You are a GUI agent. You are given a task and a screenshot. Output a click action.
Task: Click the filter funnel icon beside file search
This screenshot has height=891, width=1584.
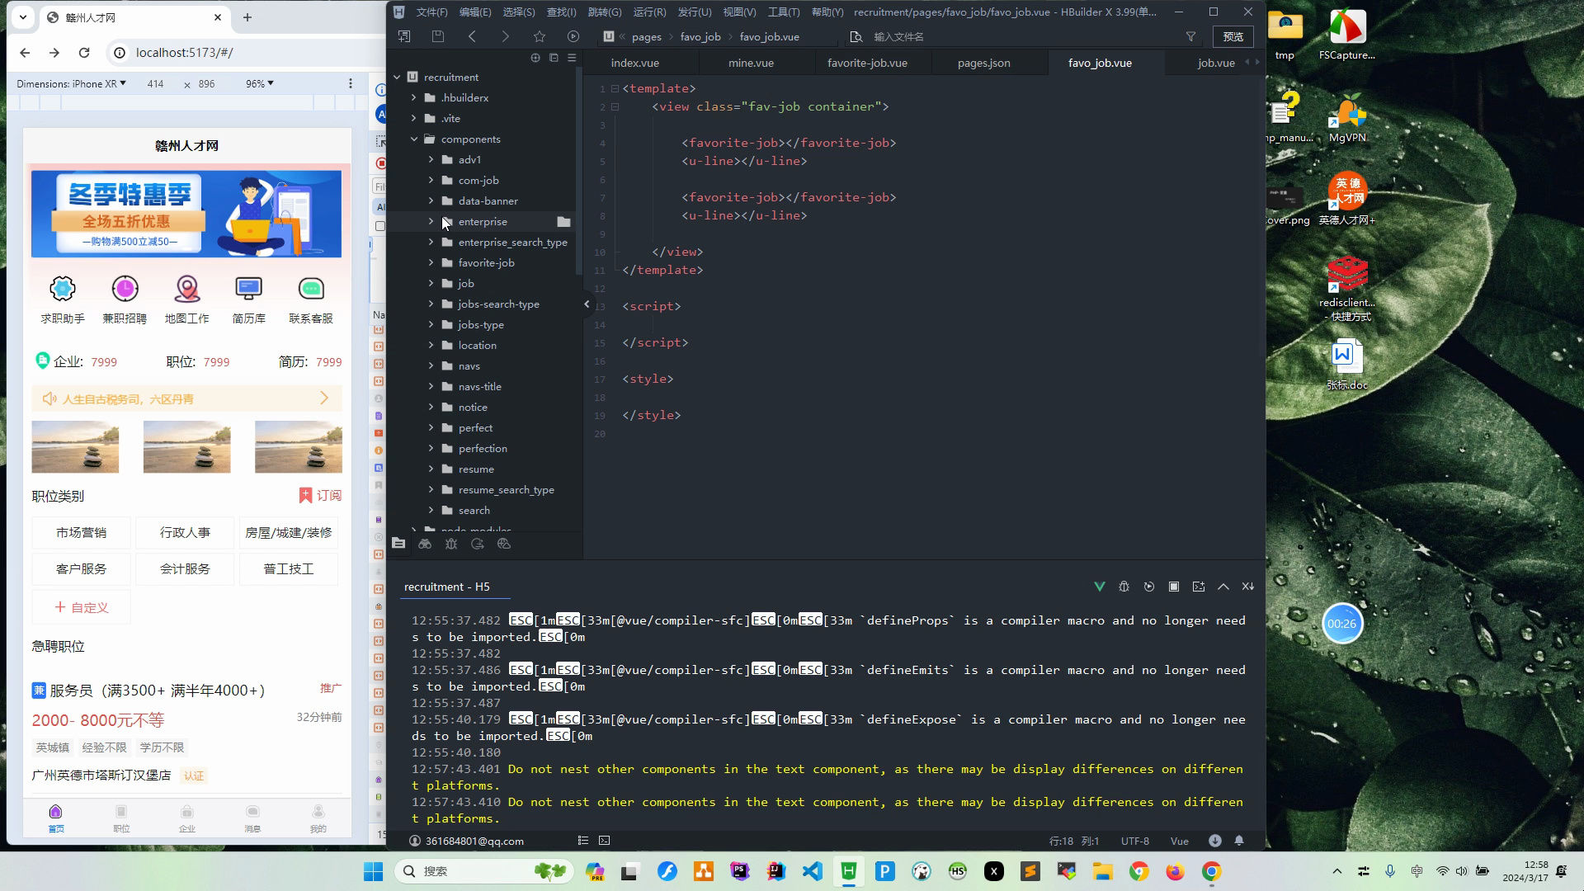1190,36
